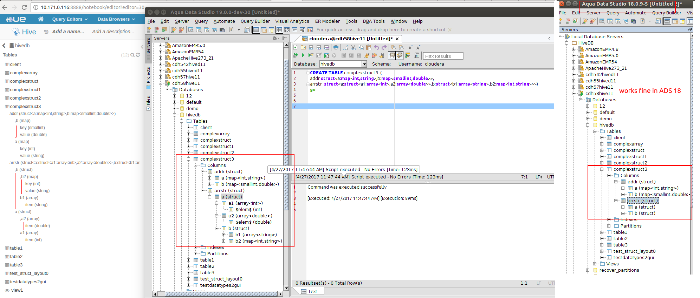
Task: Expand the demo database in ADS 19
Action: click(175, 108)
